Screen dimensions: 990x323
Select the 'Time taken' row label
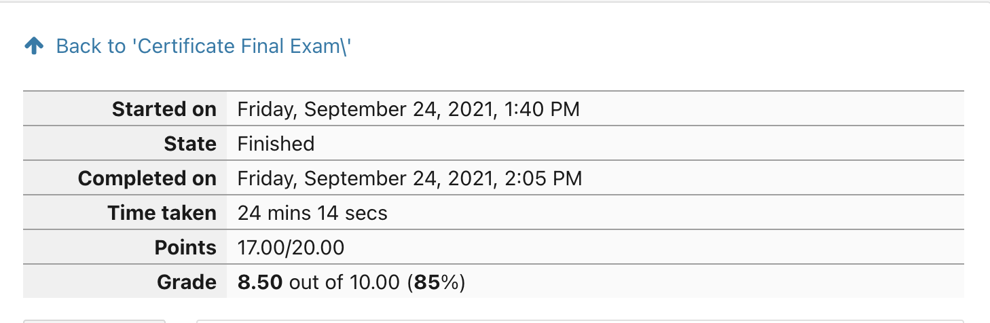pyautogui.click(x=162, y=213)
